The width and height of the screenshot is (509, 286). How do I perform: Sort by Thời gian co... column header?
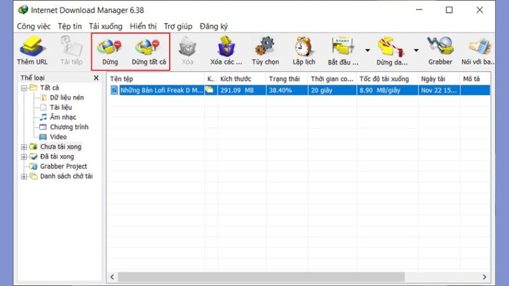[x=332, y=79]
